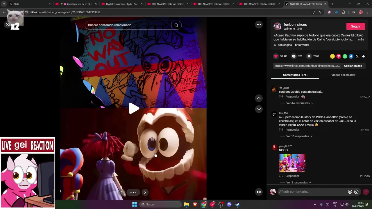Show the previous photo in the carousel

[121, 192]
